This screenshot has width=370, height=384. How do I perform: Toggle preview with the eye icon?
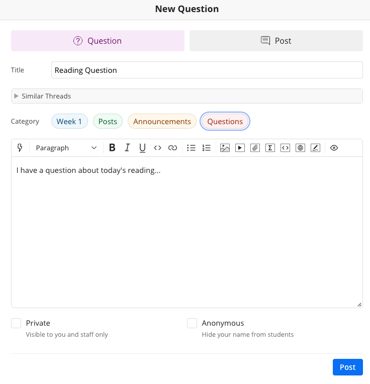[334, 148]
